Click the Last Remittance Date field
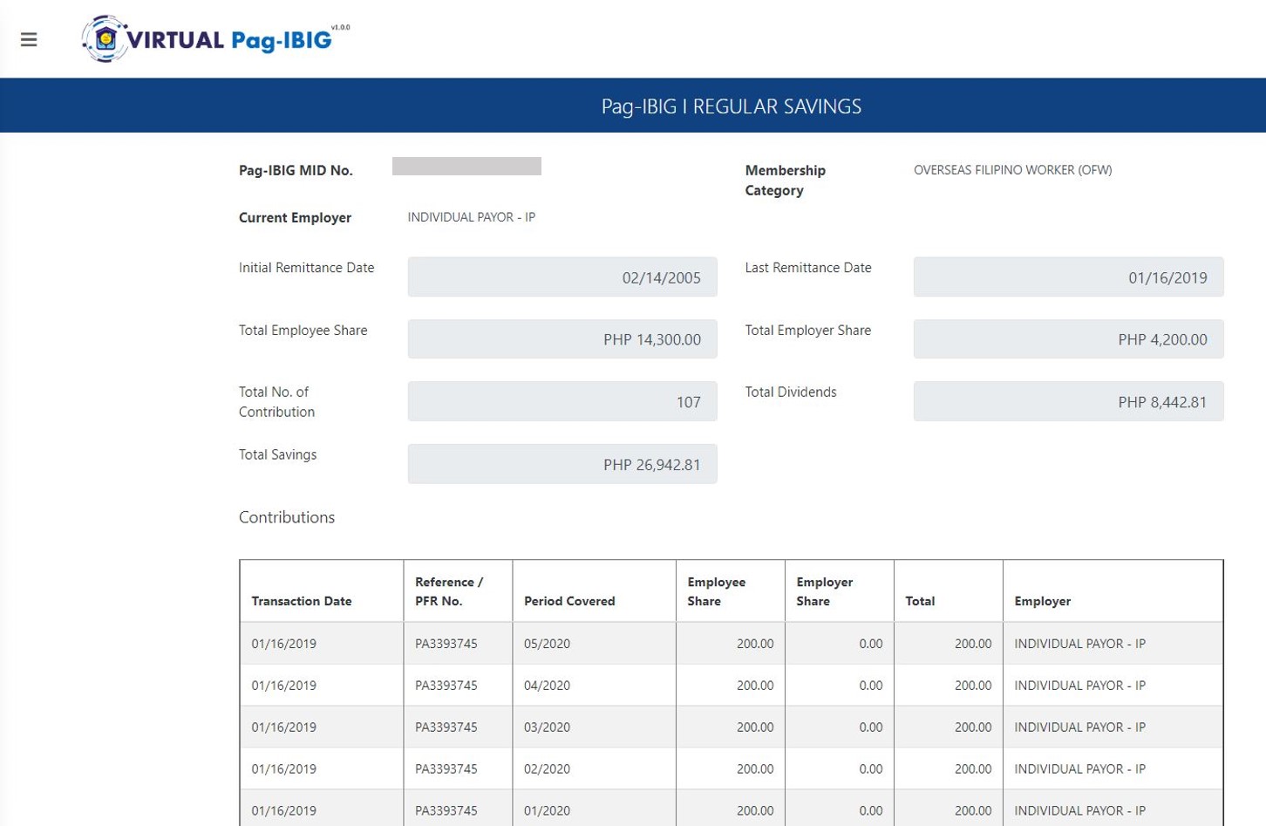 (1068, 277)
